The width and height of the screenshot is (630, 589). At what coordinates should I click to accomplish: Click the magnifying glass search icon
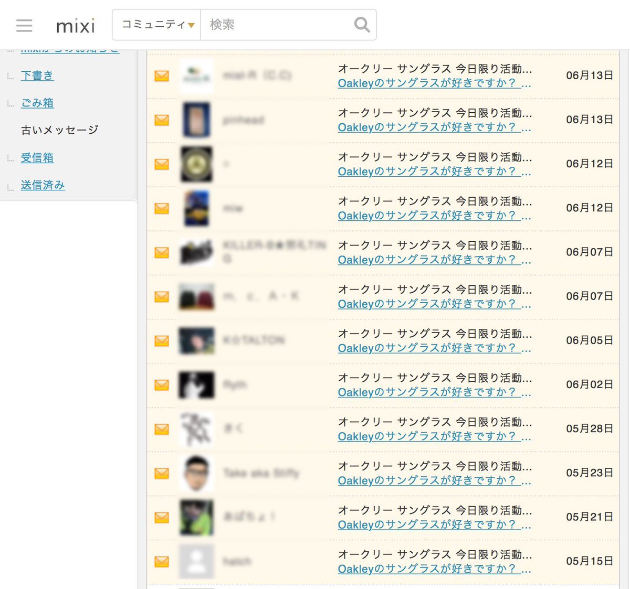pos(362,25)
